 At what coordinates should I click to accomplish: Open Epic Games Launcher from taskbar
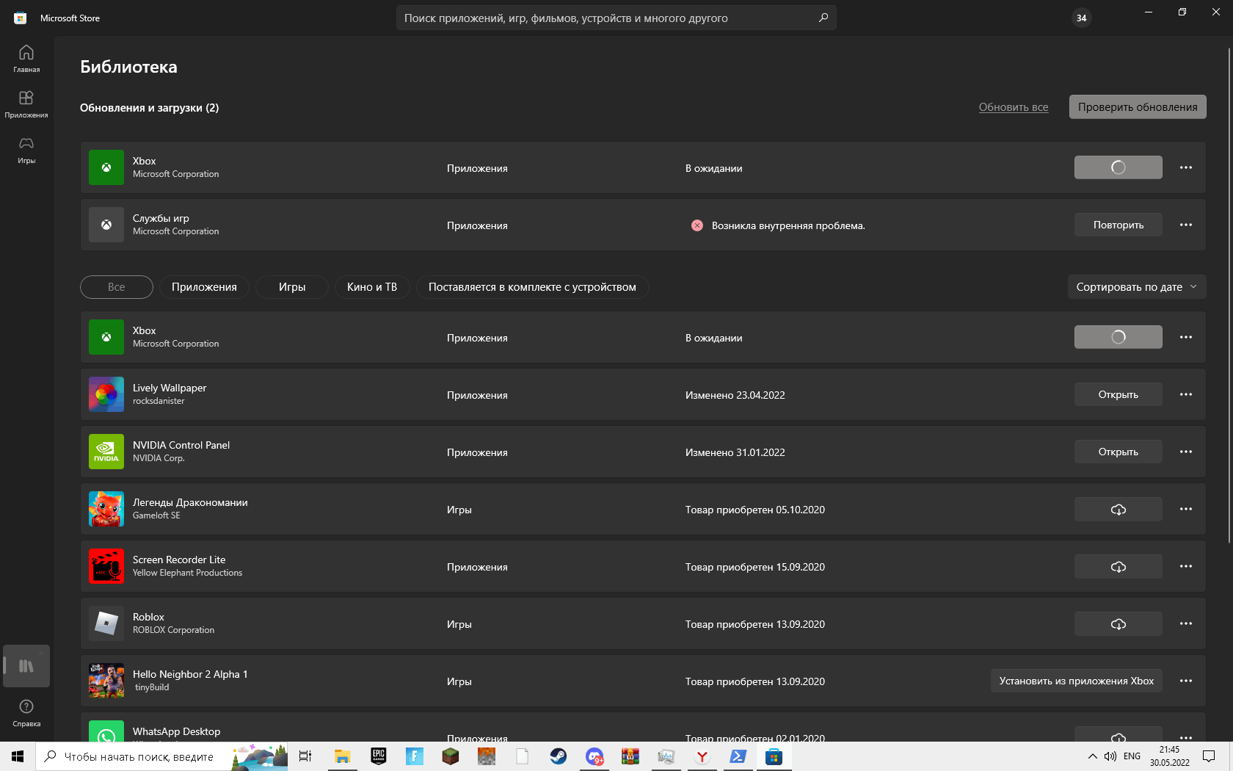[379, 756]
